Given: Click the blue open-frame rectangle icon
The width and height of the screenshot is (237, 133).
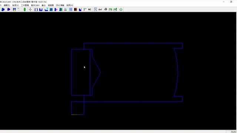Looking at the screenshot, I should [x=36, y=10].
